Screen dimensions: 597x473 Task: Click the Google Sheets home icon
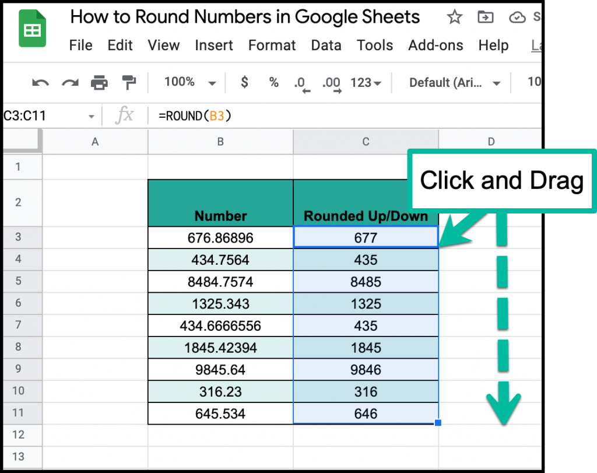[x=32, y=28]
